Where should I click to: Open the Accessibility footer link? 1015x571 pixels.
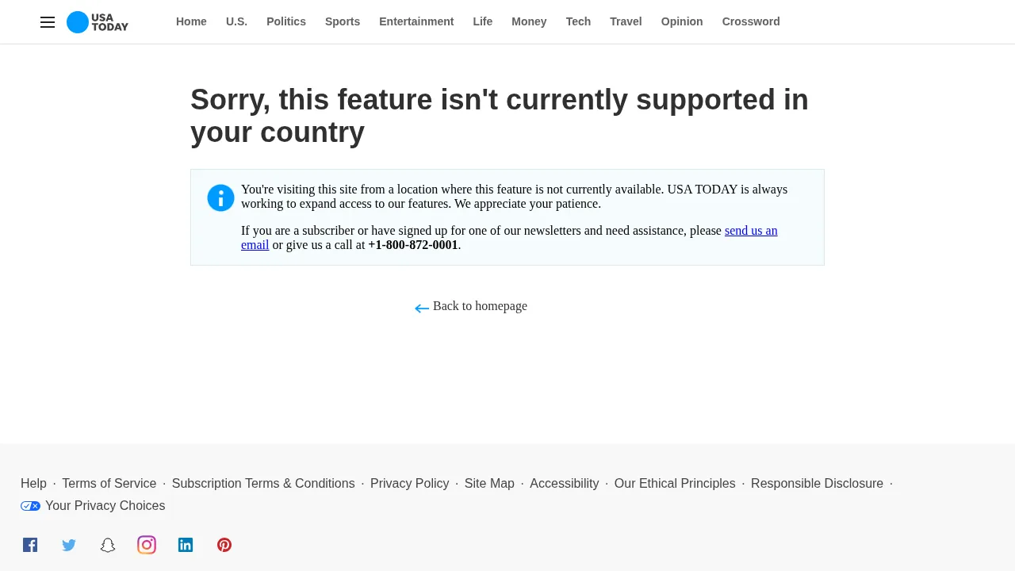(x=564, y=484)
